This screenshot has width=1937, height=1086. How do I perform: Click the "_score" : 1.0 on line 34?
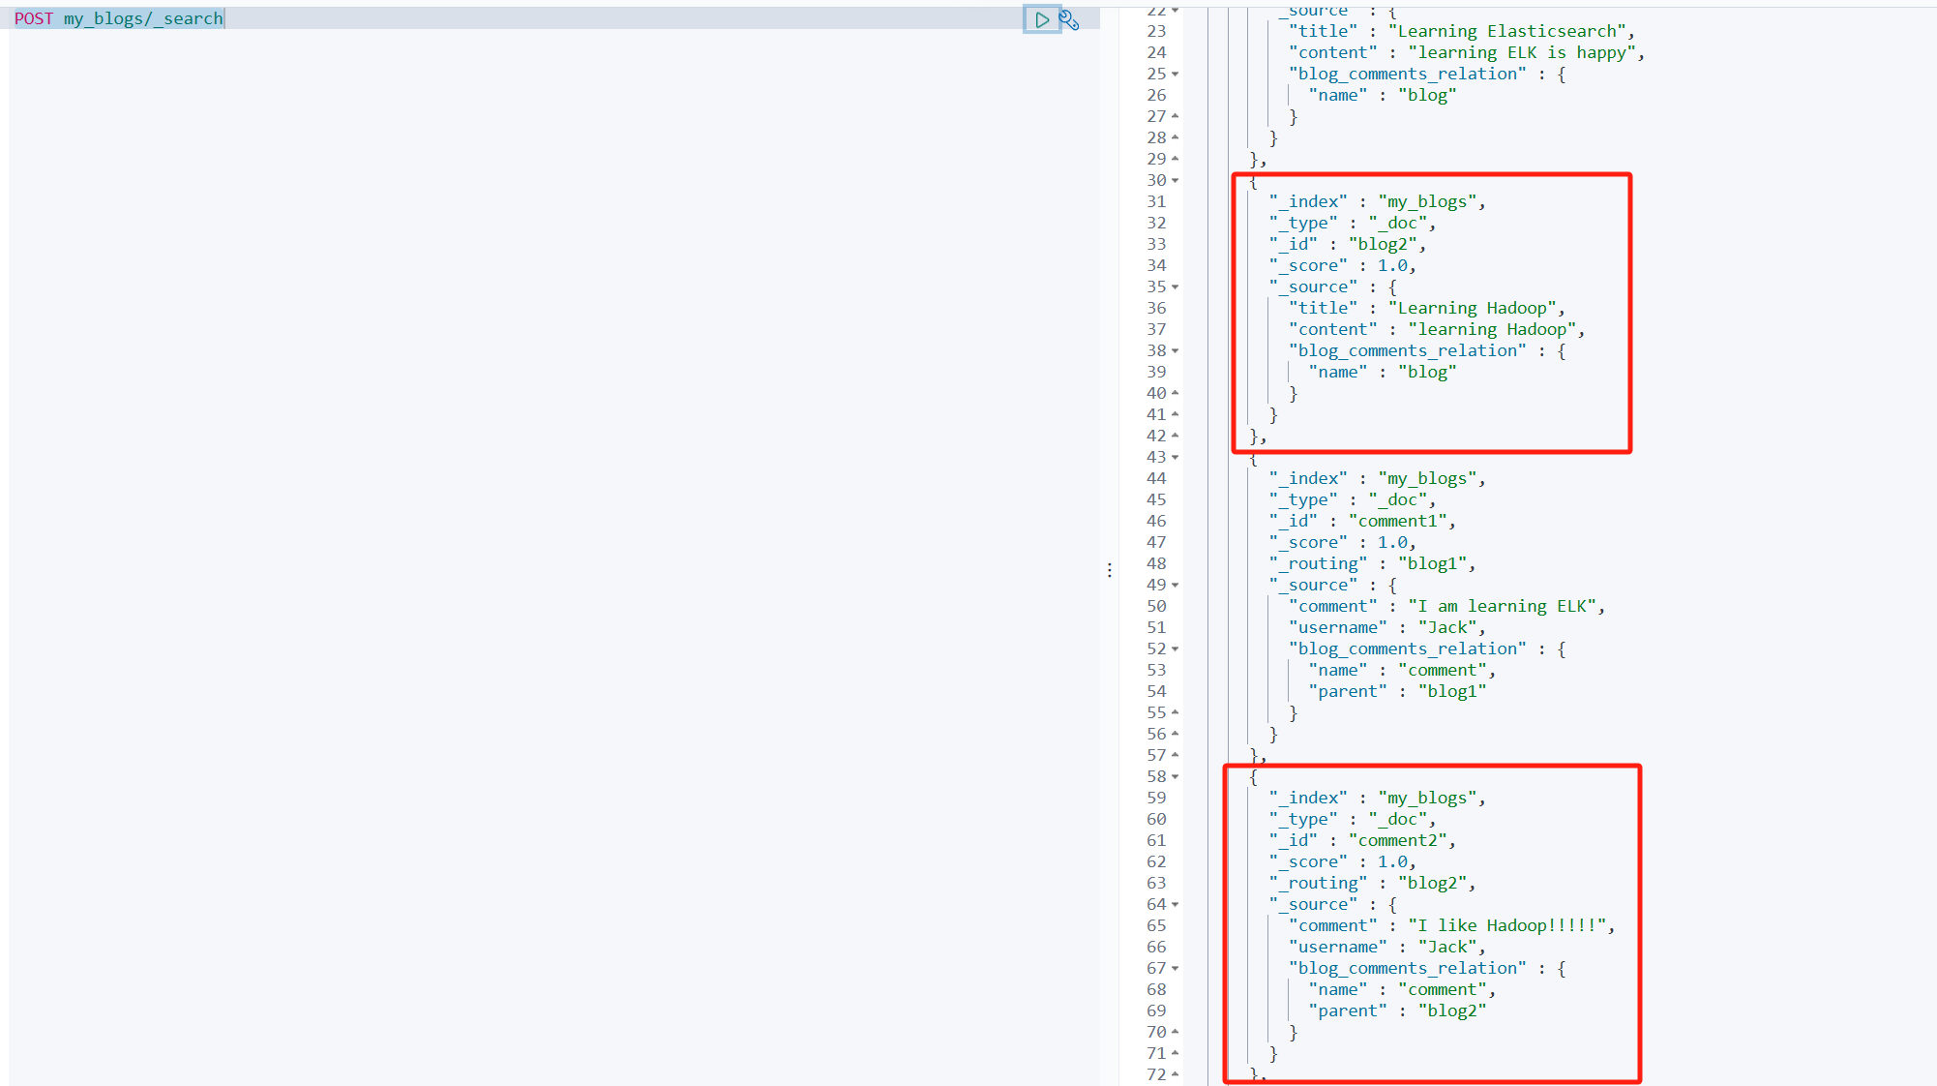pyautogui.click(x=1342, y=265)
